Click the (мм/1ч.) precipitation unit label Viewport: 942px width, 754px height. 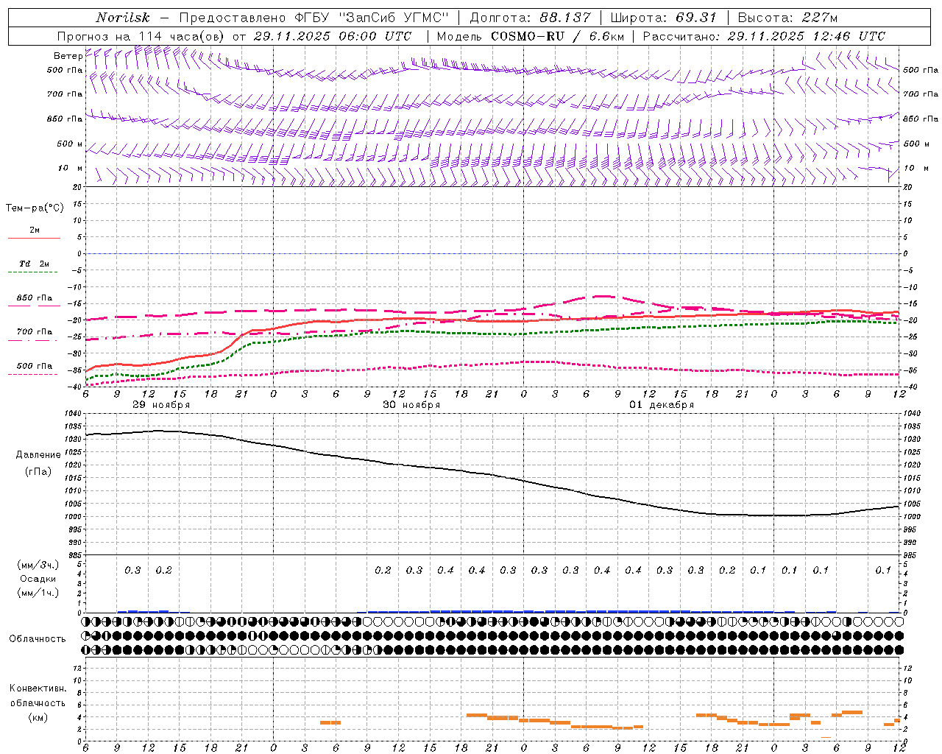pyautogui.click(x=38, y=593)
